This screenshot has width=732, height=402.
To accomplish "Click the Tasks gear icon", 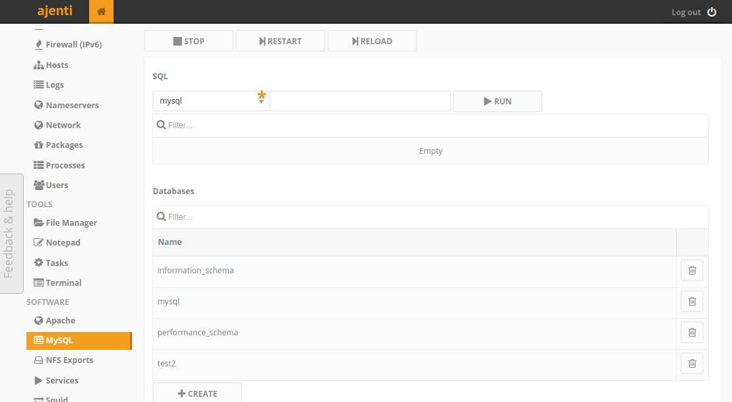I will coord(39,263).
